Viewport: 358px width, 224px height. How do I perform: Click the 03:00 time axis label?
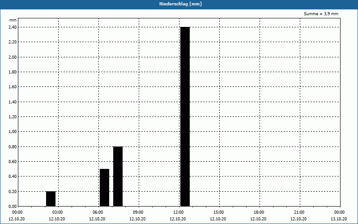pyautogui.click(x=58, y=212)
